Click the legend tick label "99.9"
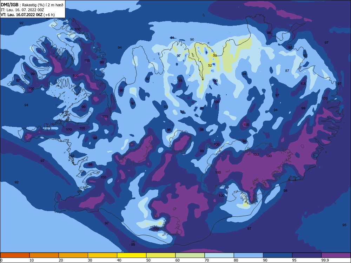 [x=325, y=260]
